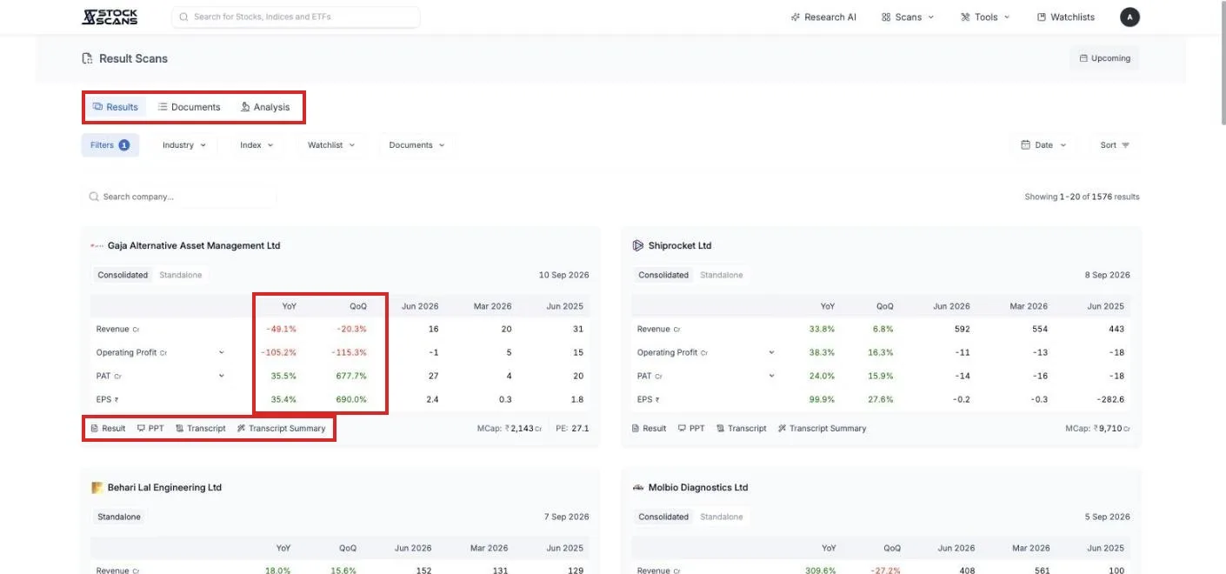Click the 10 Sep 2026 date on Gaja card

[x=563, y=275]
